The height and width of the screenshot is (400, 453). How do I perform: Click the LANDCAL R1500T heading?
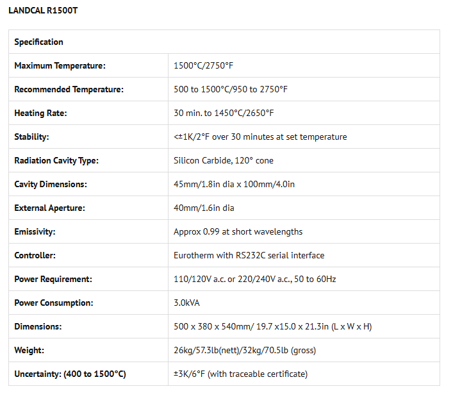pyautogui.click(x=44, y=11)
